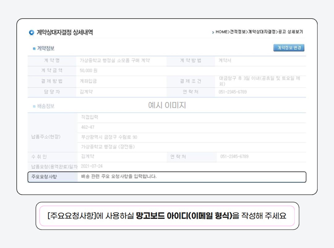Click the postal code field 462-47

88,127
